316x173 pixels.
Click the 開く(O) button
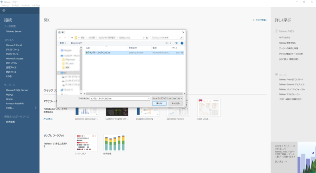click(159, 103)
